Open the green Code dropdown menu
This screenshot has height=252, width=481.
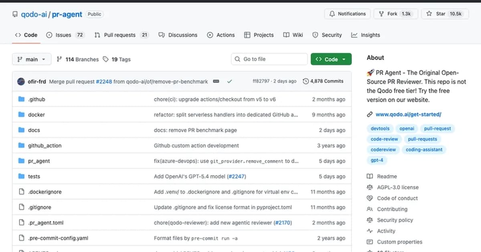click(331, 59)
